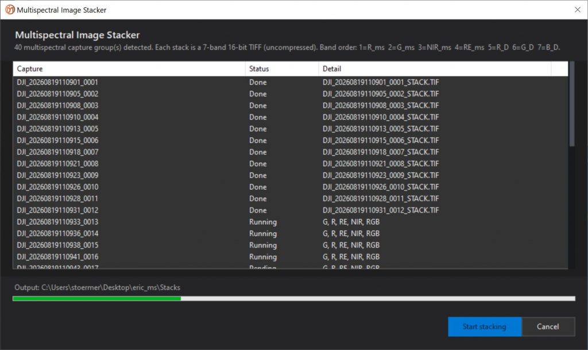Select capture row DJI_20260819110910_0004

tap(290, 117)
